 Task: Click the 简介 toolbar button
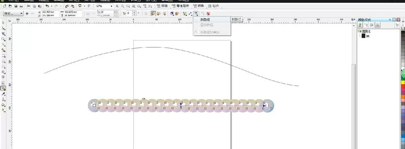pyautogui.click(x=214, y=6)
